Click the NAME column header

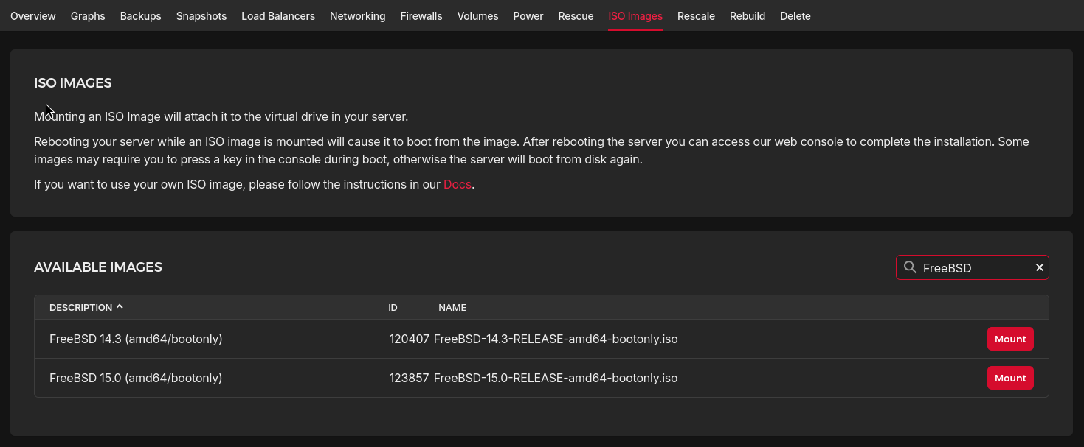(x=452, y=307)
